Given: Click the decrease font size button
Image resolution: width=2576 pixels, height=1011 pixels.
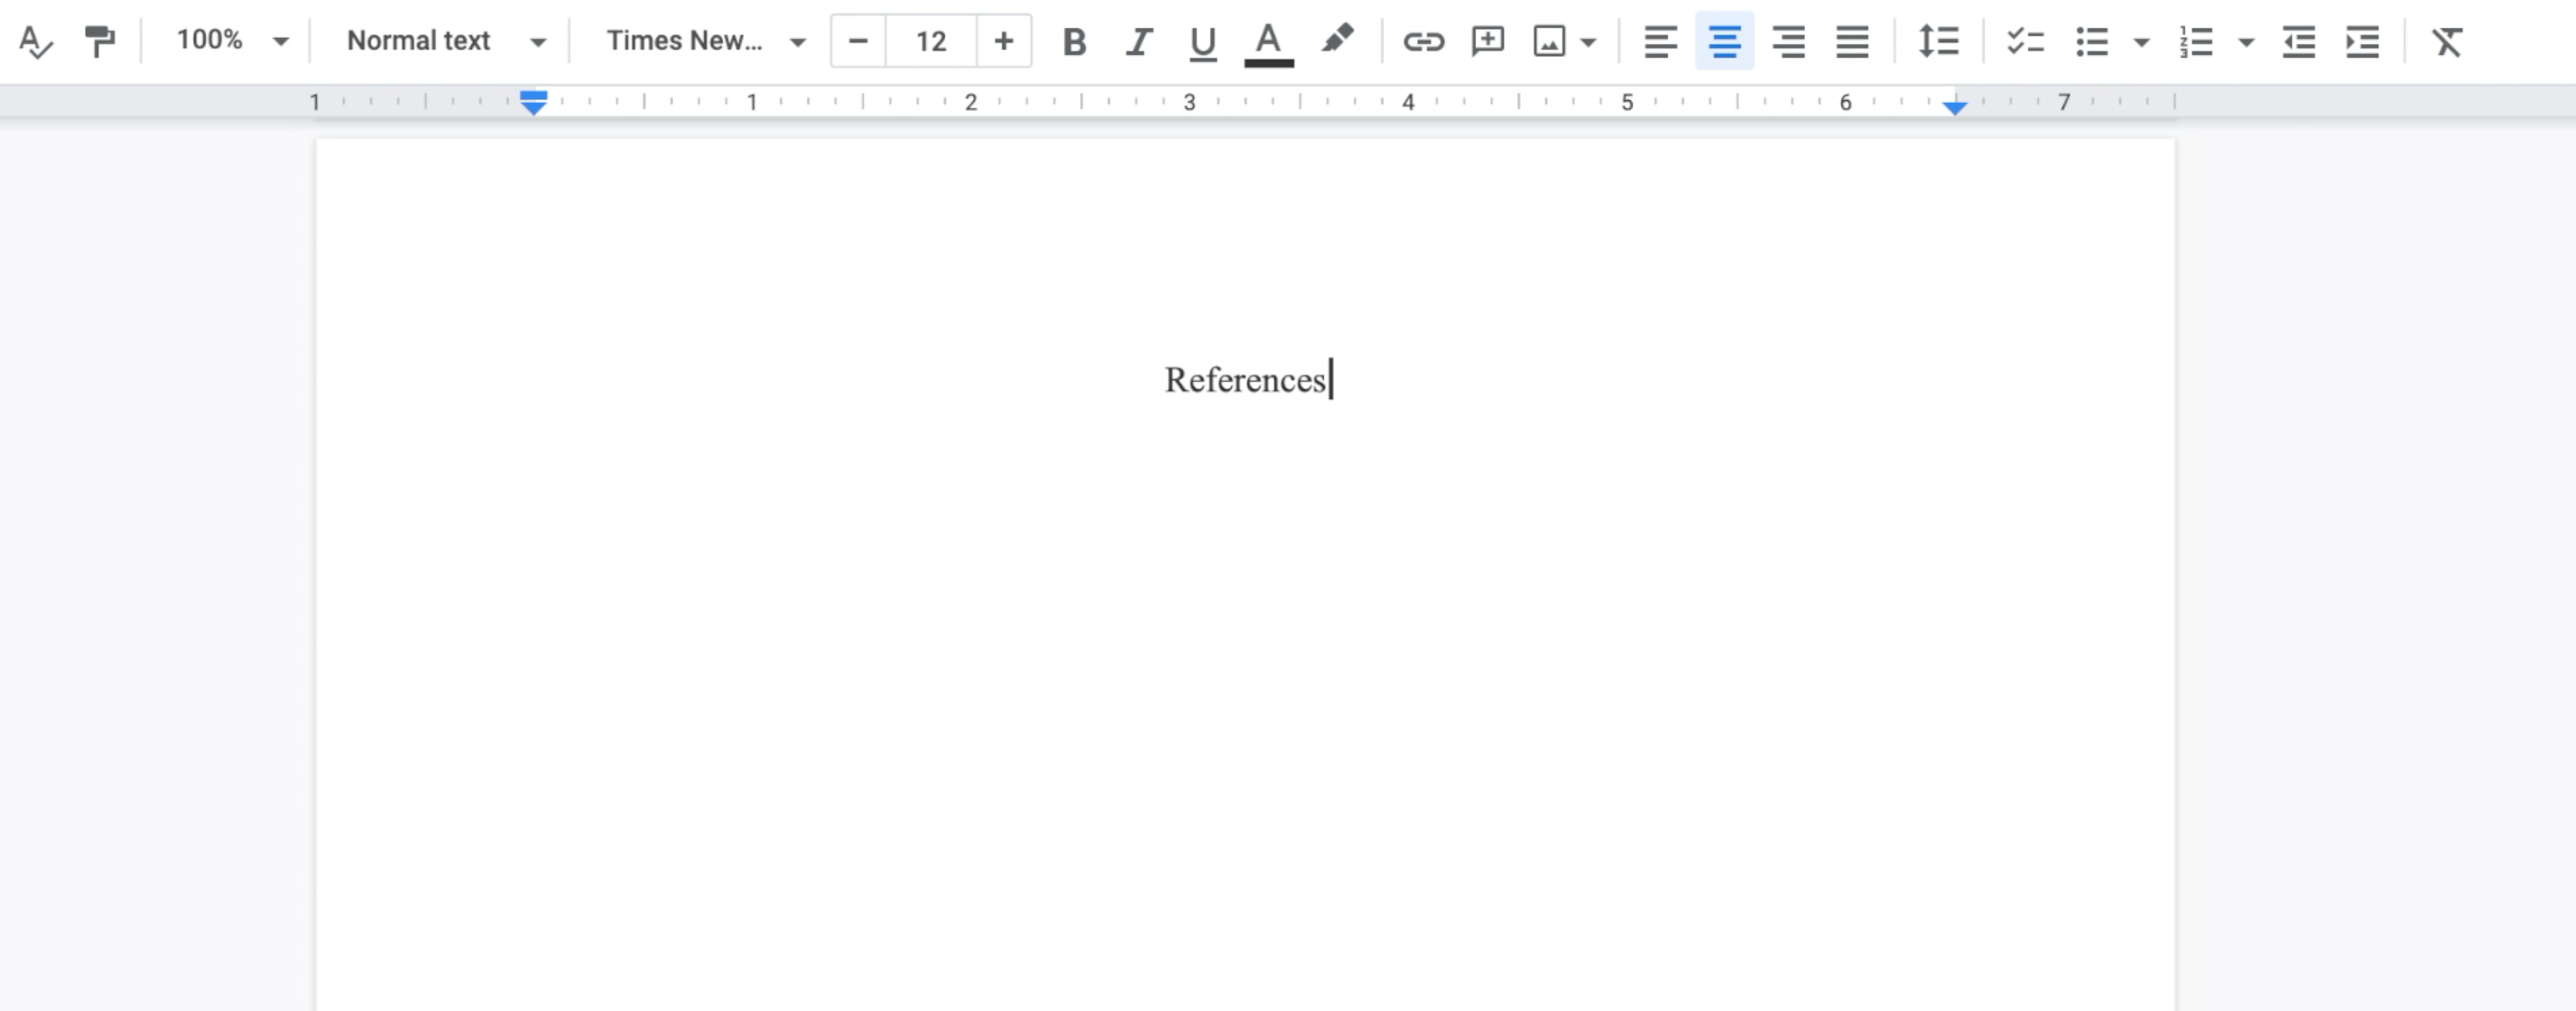Looking at the screenshot, I should (857, 40).
